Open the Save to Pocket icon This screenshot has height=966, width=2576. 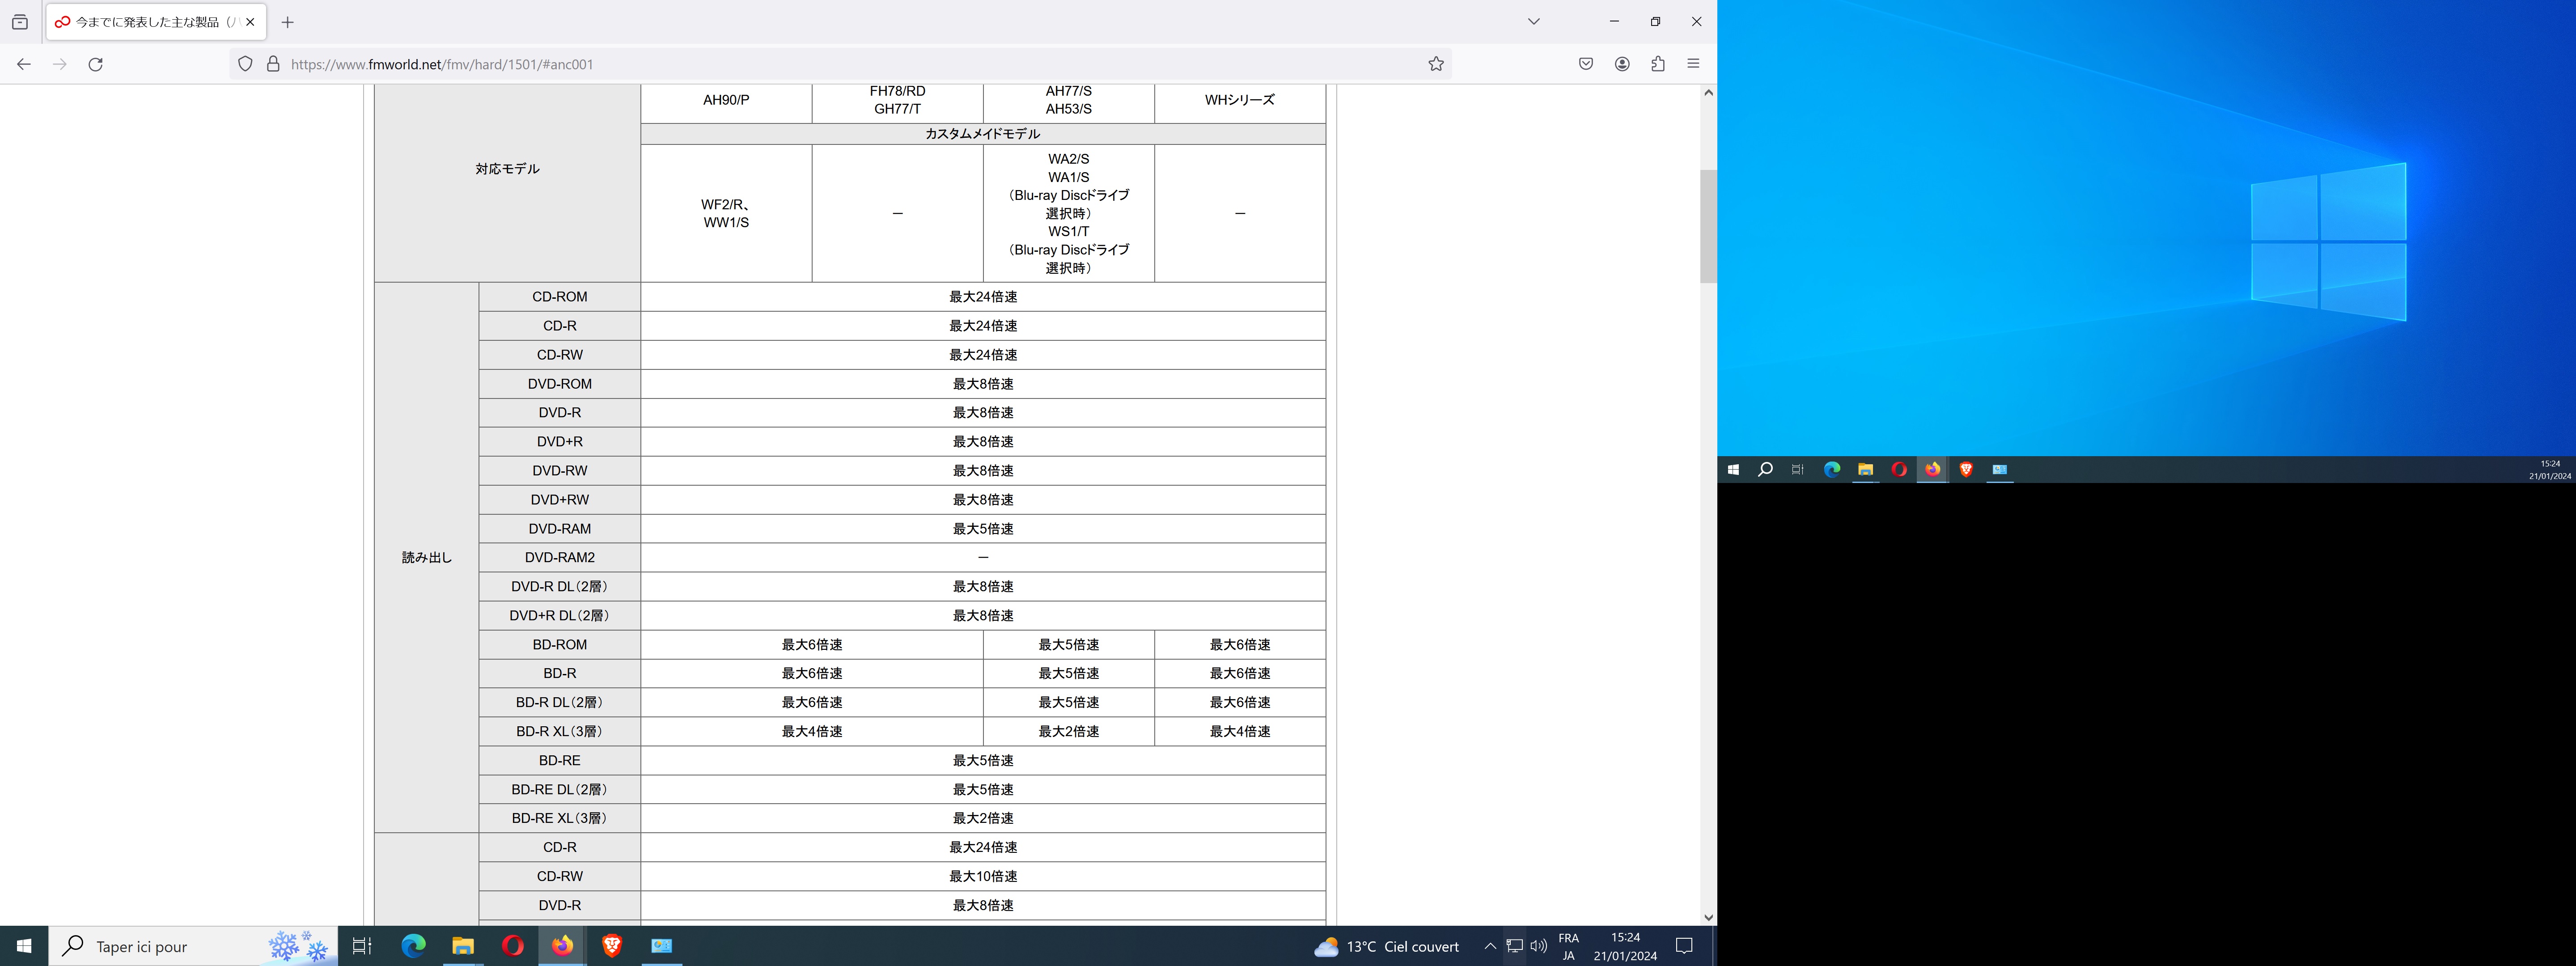1586,64
